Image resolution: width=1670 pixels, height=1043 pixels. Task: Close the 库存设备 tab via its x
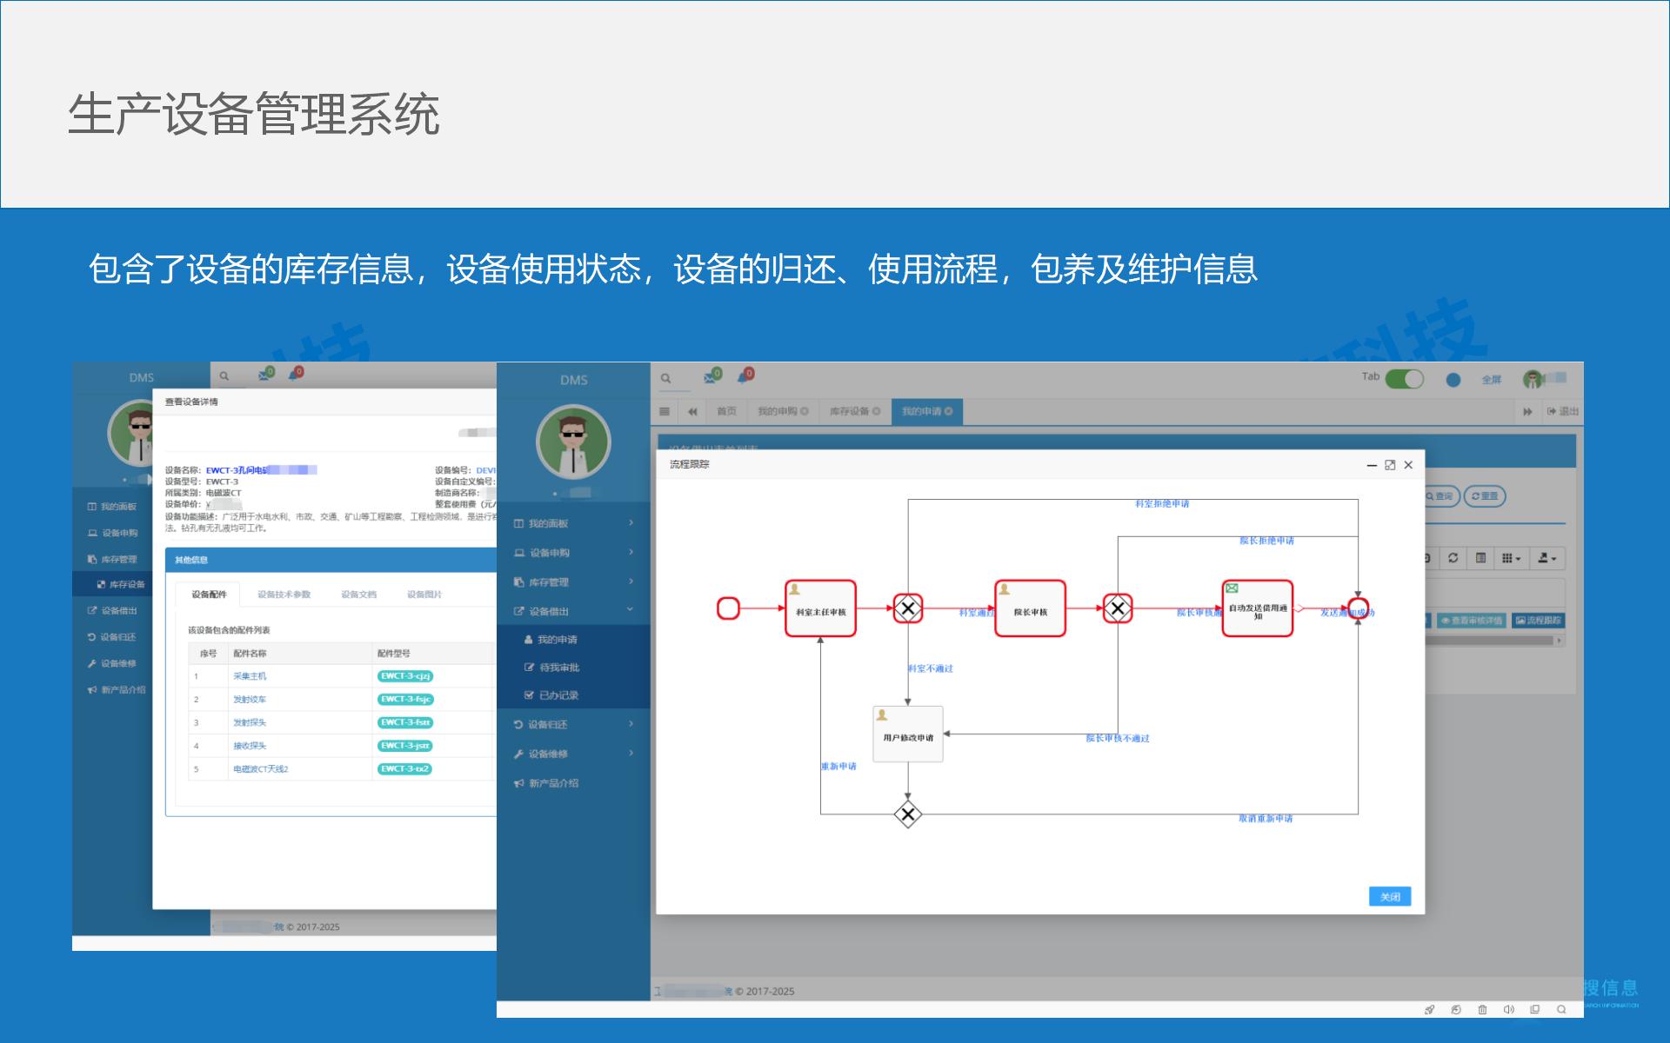point(876,411)
